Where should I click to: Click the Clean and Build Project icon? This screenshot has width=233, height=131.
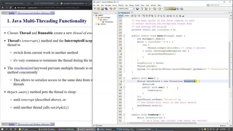[146, 9]
